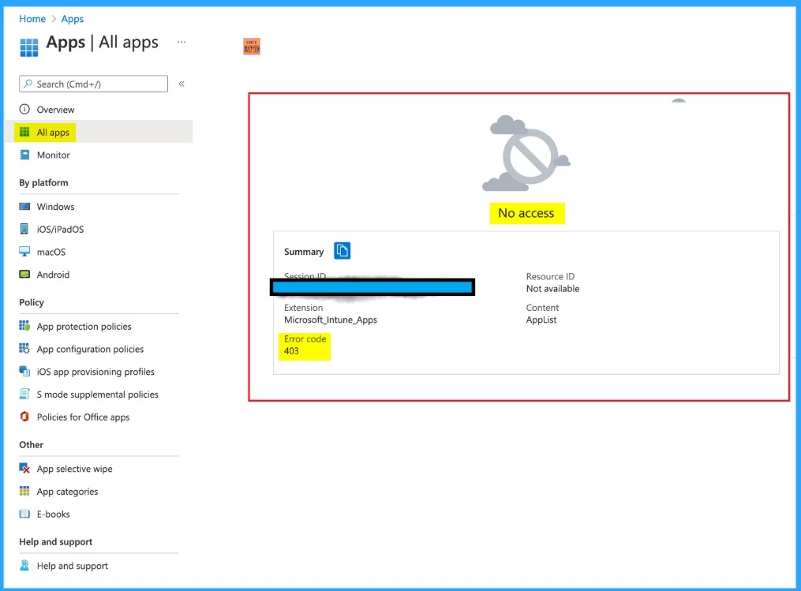Click the macOS monitor icon

(24, 252)
